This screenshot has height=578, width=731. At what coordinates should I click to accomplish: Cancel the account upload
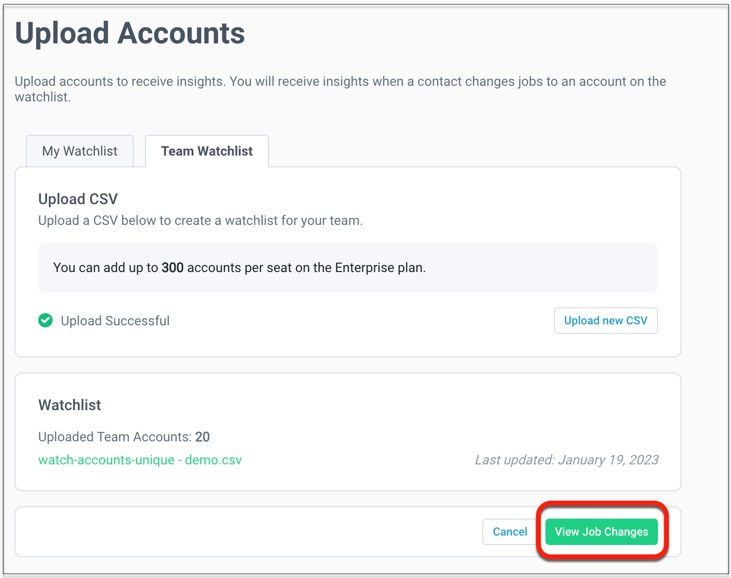click(510, 532)
